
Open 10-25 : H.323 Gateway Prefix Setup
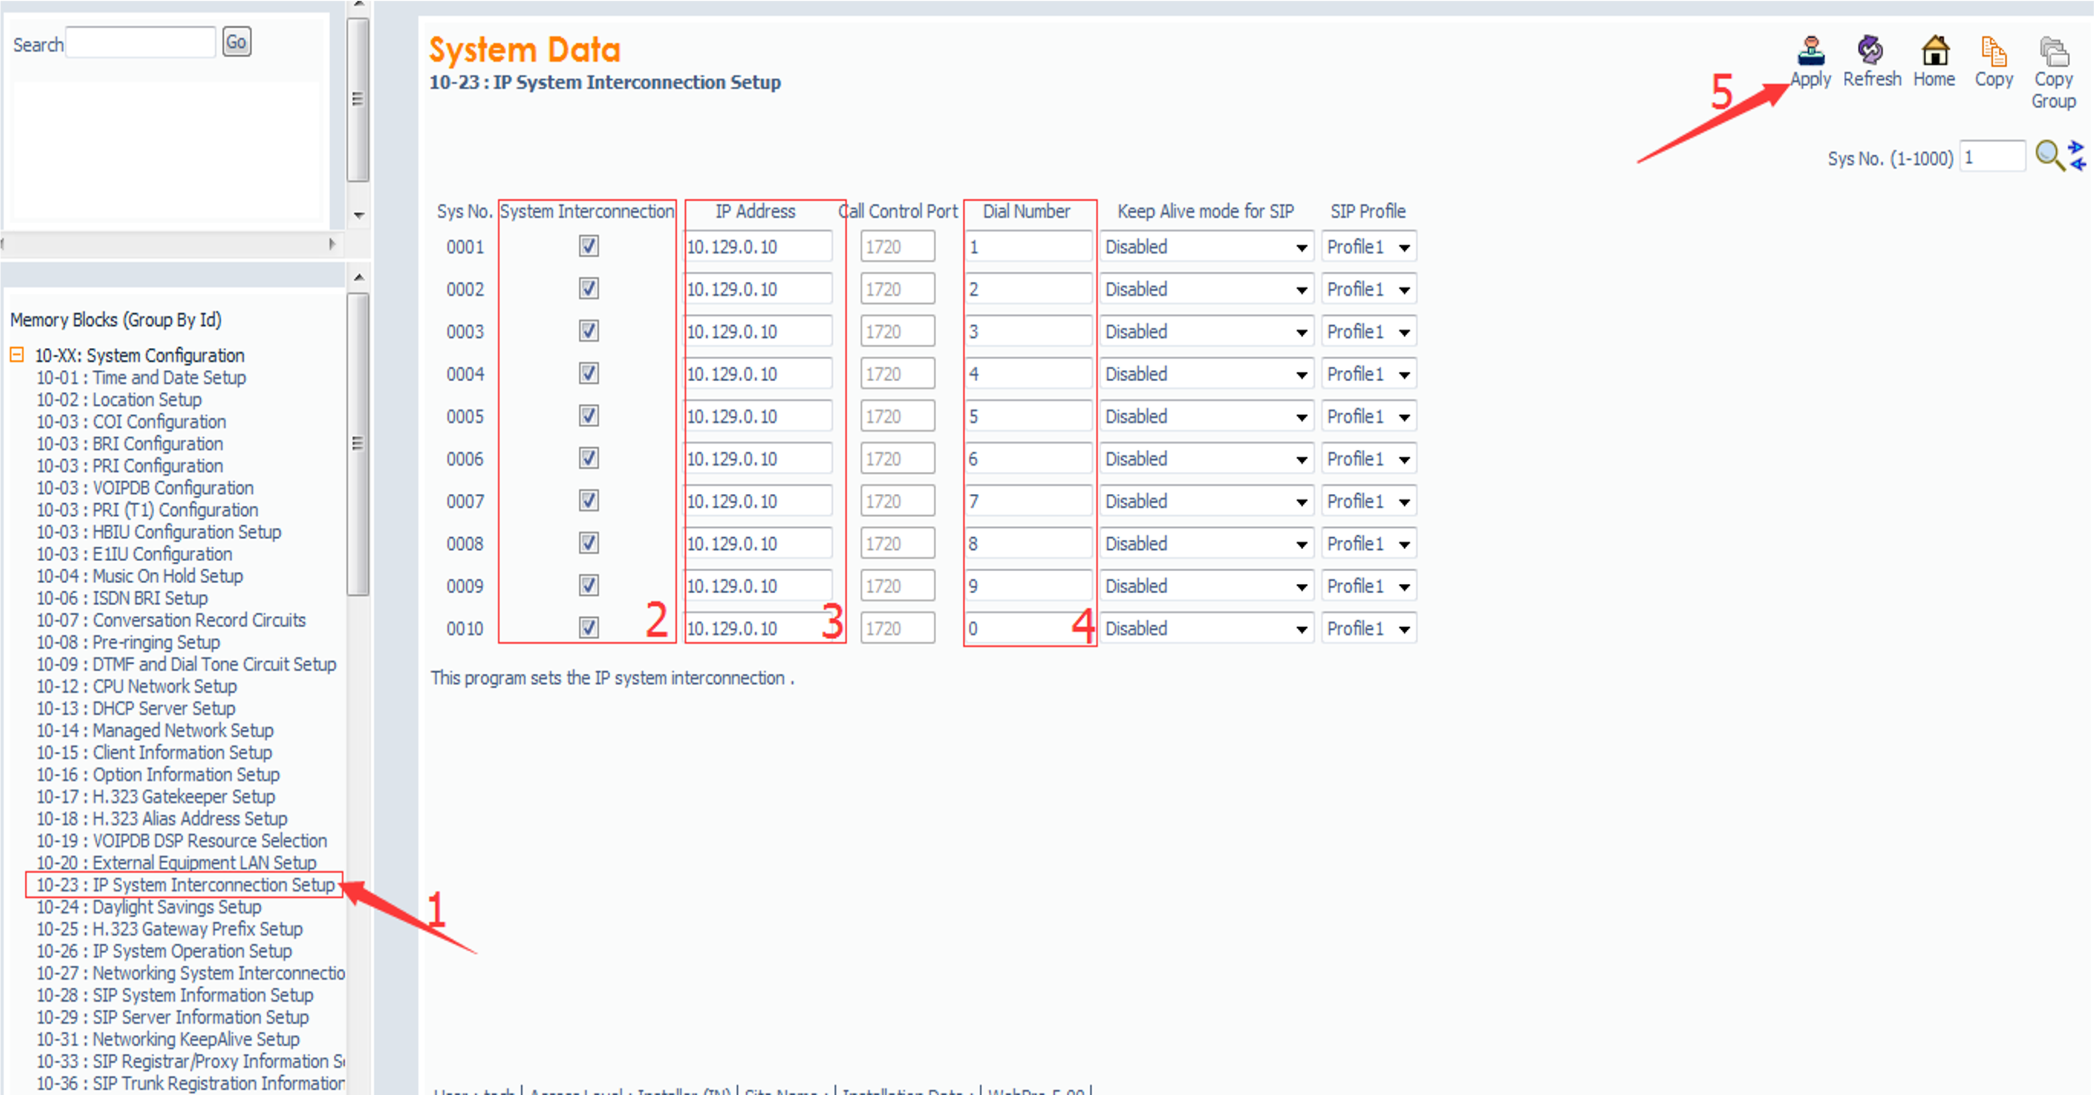click(x=169, y=928)
